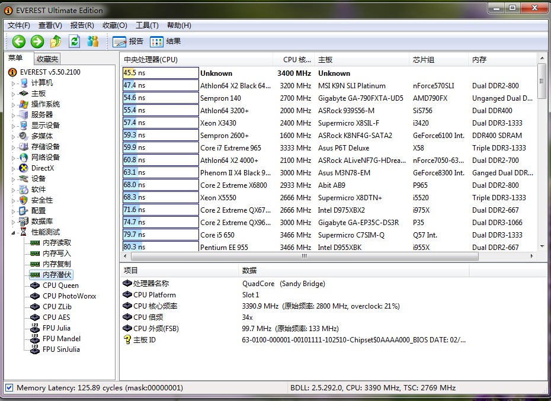Collapse the 性能测试 tree node
Viewport: 551px width, 401px height.
[x=14, y=233]
